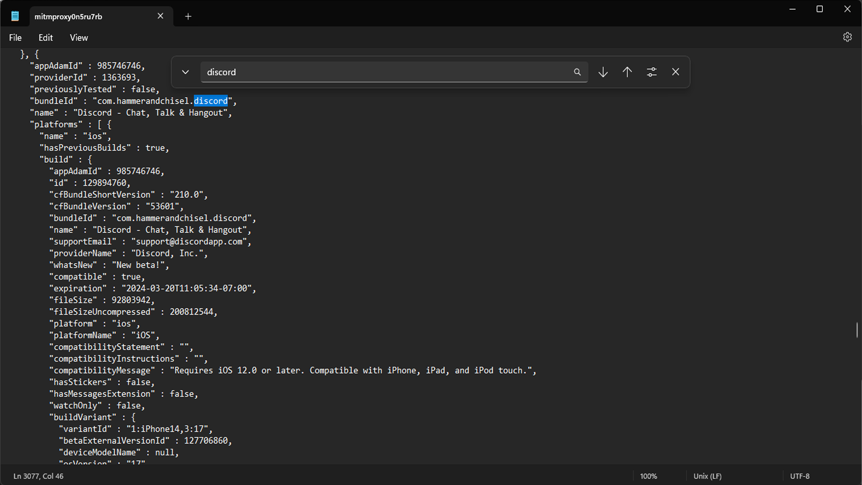Image resolution: width=862 pixels, height=485 pixels.
Task: Click the "deviceModelName" : null line
Action: click(119, 453)
